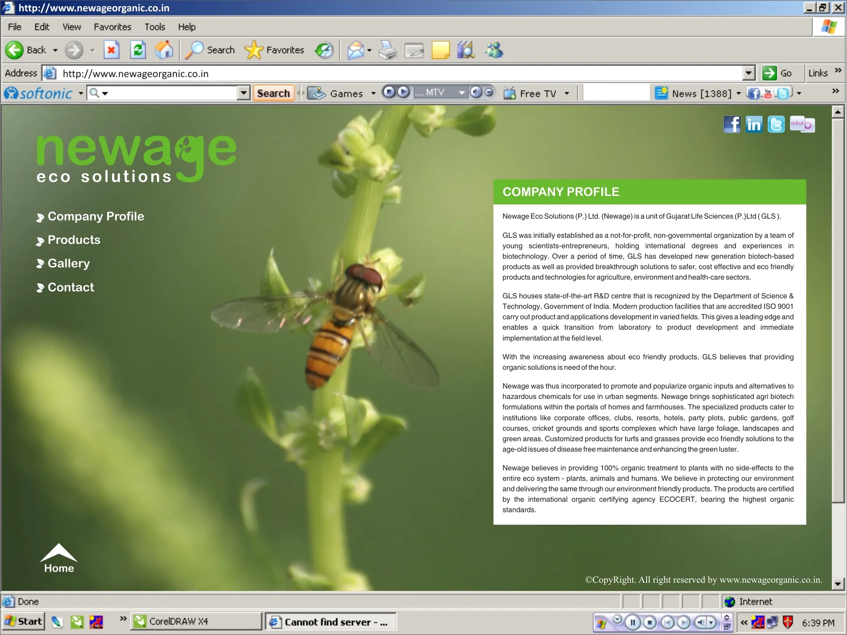847x635 pixels.
Task: Click the Print icon
Action: 387,50
